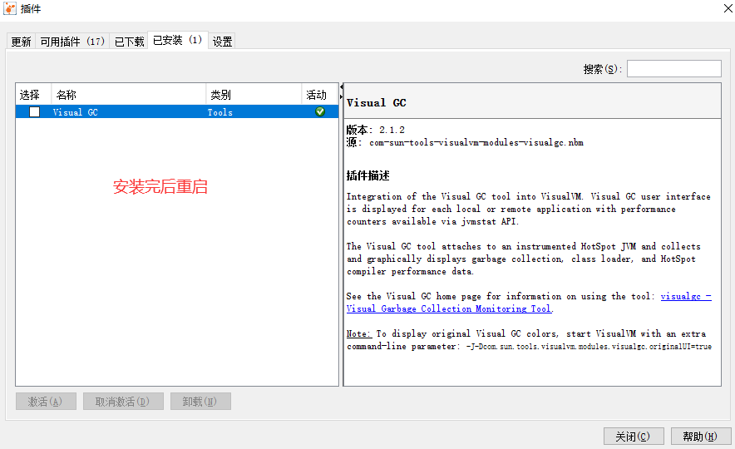Viewport: 735px width, 449px height.
Task: Open the 可用插件 (17) tab
Action: (72, 42)
